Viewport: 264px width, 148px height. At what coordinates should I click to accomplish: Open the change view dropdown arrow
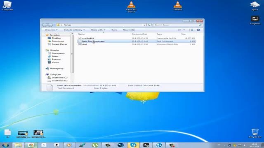coord(184,30)
